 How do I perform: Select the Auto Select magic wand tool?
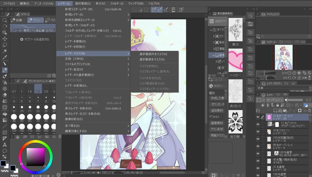(5, 51)
